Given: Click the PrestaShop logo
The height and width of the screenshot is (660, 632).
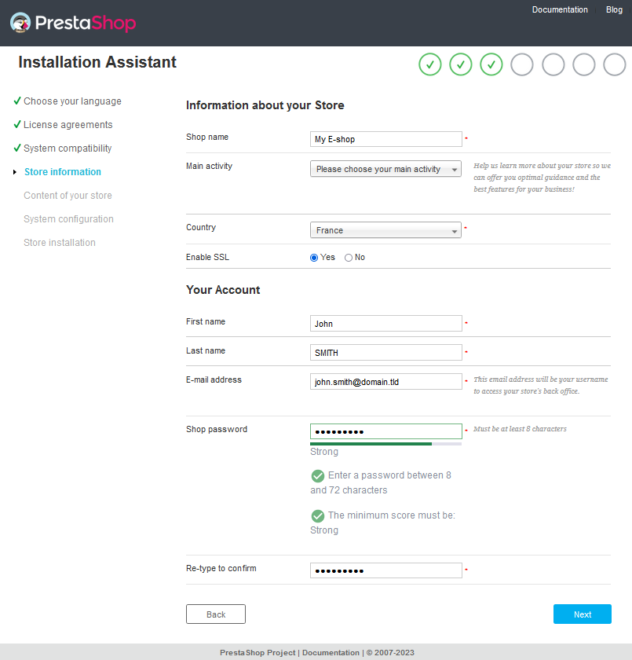Looking at the screenshot, I should pos(71,23).
